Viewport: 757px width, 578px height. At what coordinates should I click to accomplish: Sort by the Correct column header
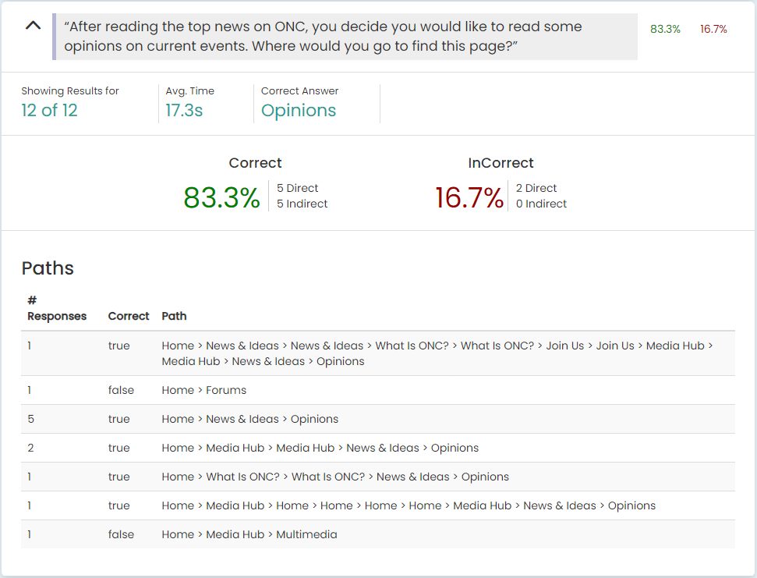click(x=129, y=316)
